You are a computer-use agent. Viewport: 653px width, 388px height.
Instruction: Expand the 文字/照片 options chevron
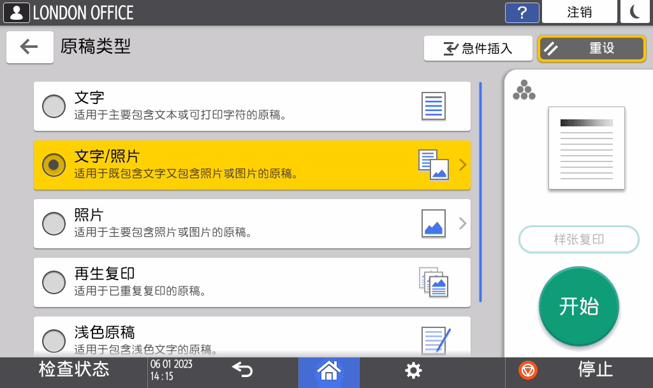click(463, 165)
